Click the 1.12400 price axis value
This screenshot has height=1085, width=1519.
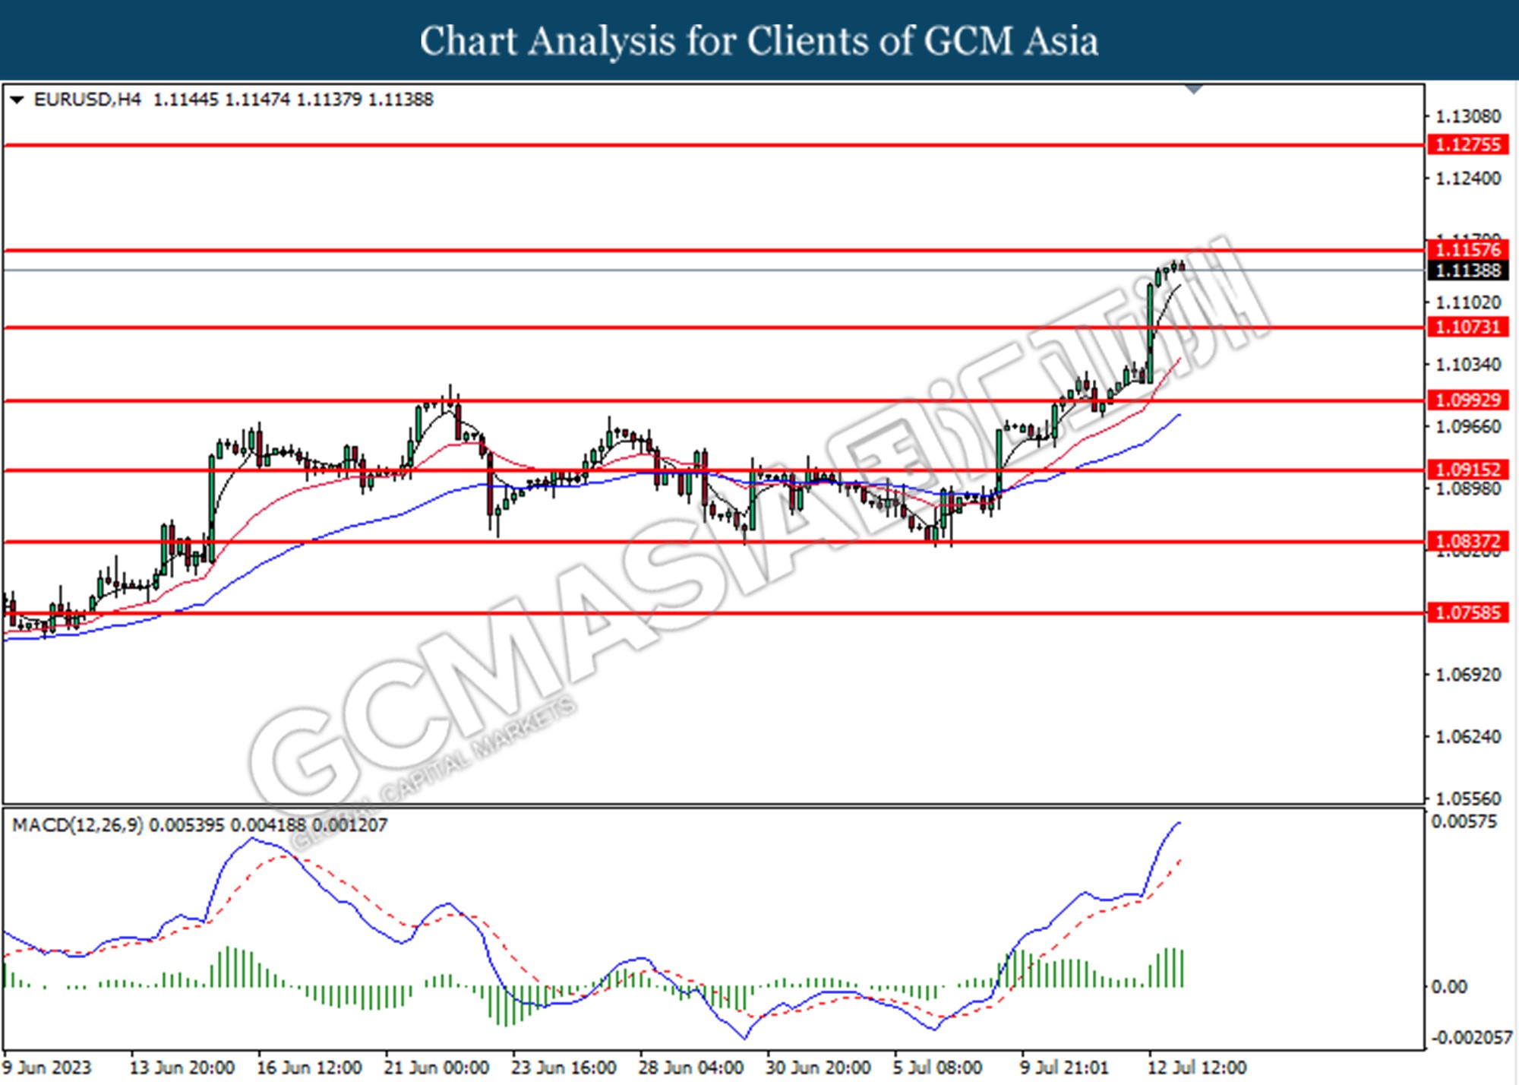coord(1468,179)
